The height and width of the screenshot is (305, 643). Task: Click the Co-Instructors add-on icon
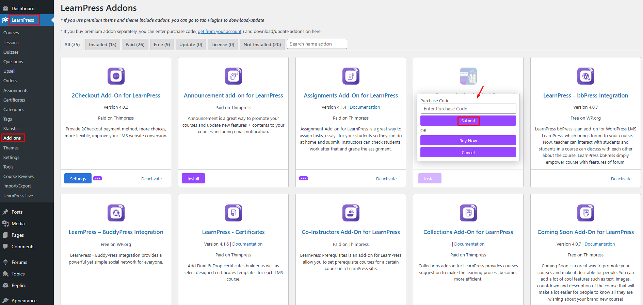click(351, 213)
